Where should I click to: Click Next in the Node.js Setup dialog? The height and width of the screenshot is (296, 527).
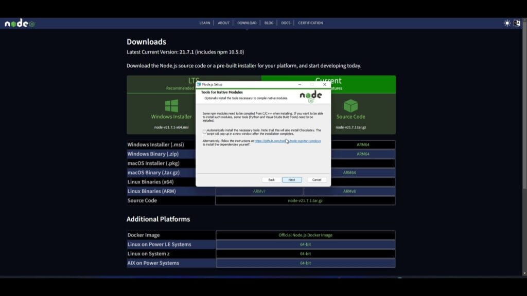point(292,180)
